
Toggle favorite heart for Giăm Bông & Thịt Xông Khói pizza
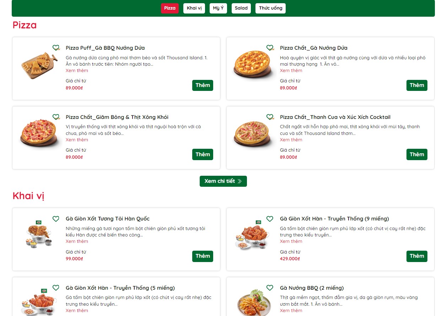pos(56,117)
